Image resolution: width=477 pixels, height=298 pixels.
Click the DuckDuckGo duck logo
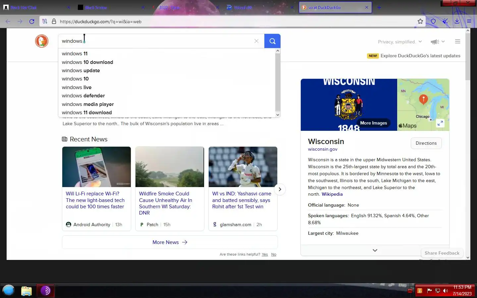click(x=42, y=41)
